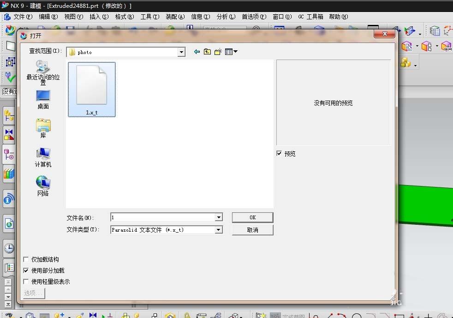The height and width of the screenshot is (318, 453).
Task: Toggle the preview (预览) checkbox
Action: (279, 154)
